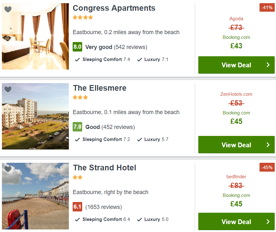The height and width of the screenshot is (232, 276).
Task: Open The Ellesmere building photo
Action: [x=36, y=116]
